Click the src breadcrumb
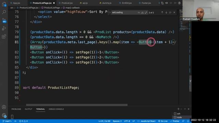 click(x=12, y=8)
